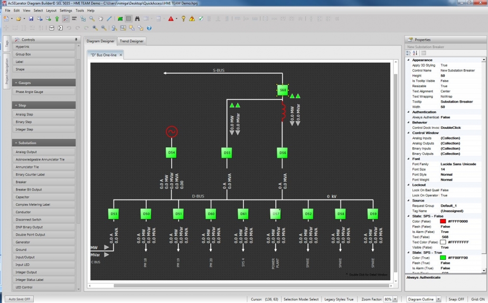Switch to the Trend Designer tab

point(132,41)
